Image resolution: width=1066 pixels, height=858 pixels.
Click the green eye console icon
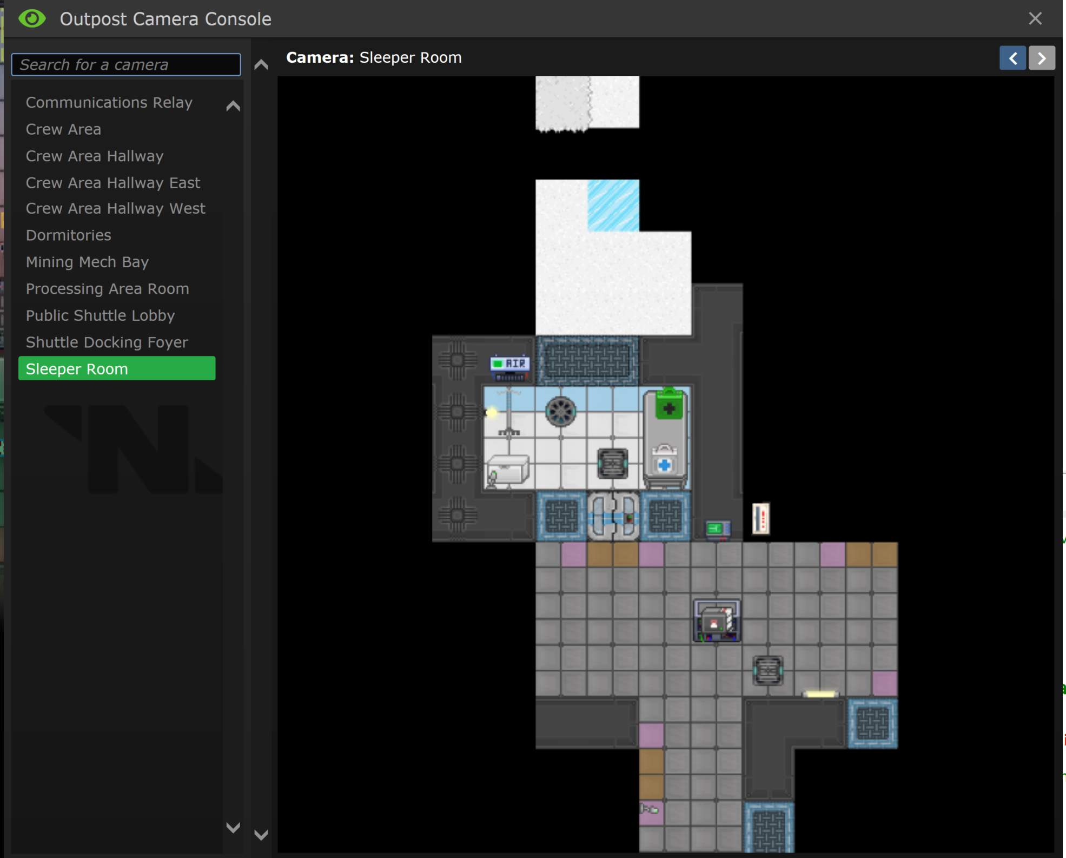pyautogui.click(x=32, y=19)
